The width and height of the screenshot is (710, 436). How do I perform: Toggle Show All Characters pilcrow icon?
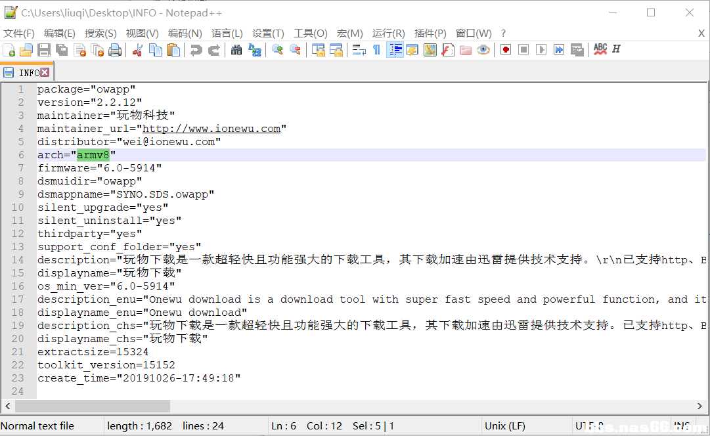pyautogui.click(x=376, y=50)
